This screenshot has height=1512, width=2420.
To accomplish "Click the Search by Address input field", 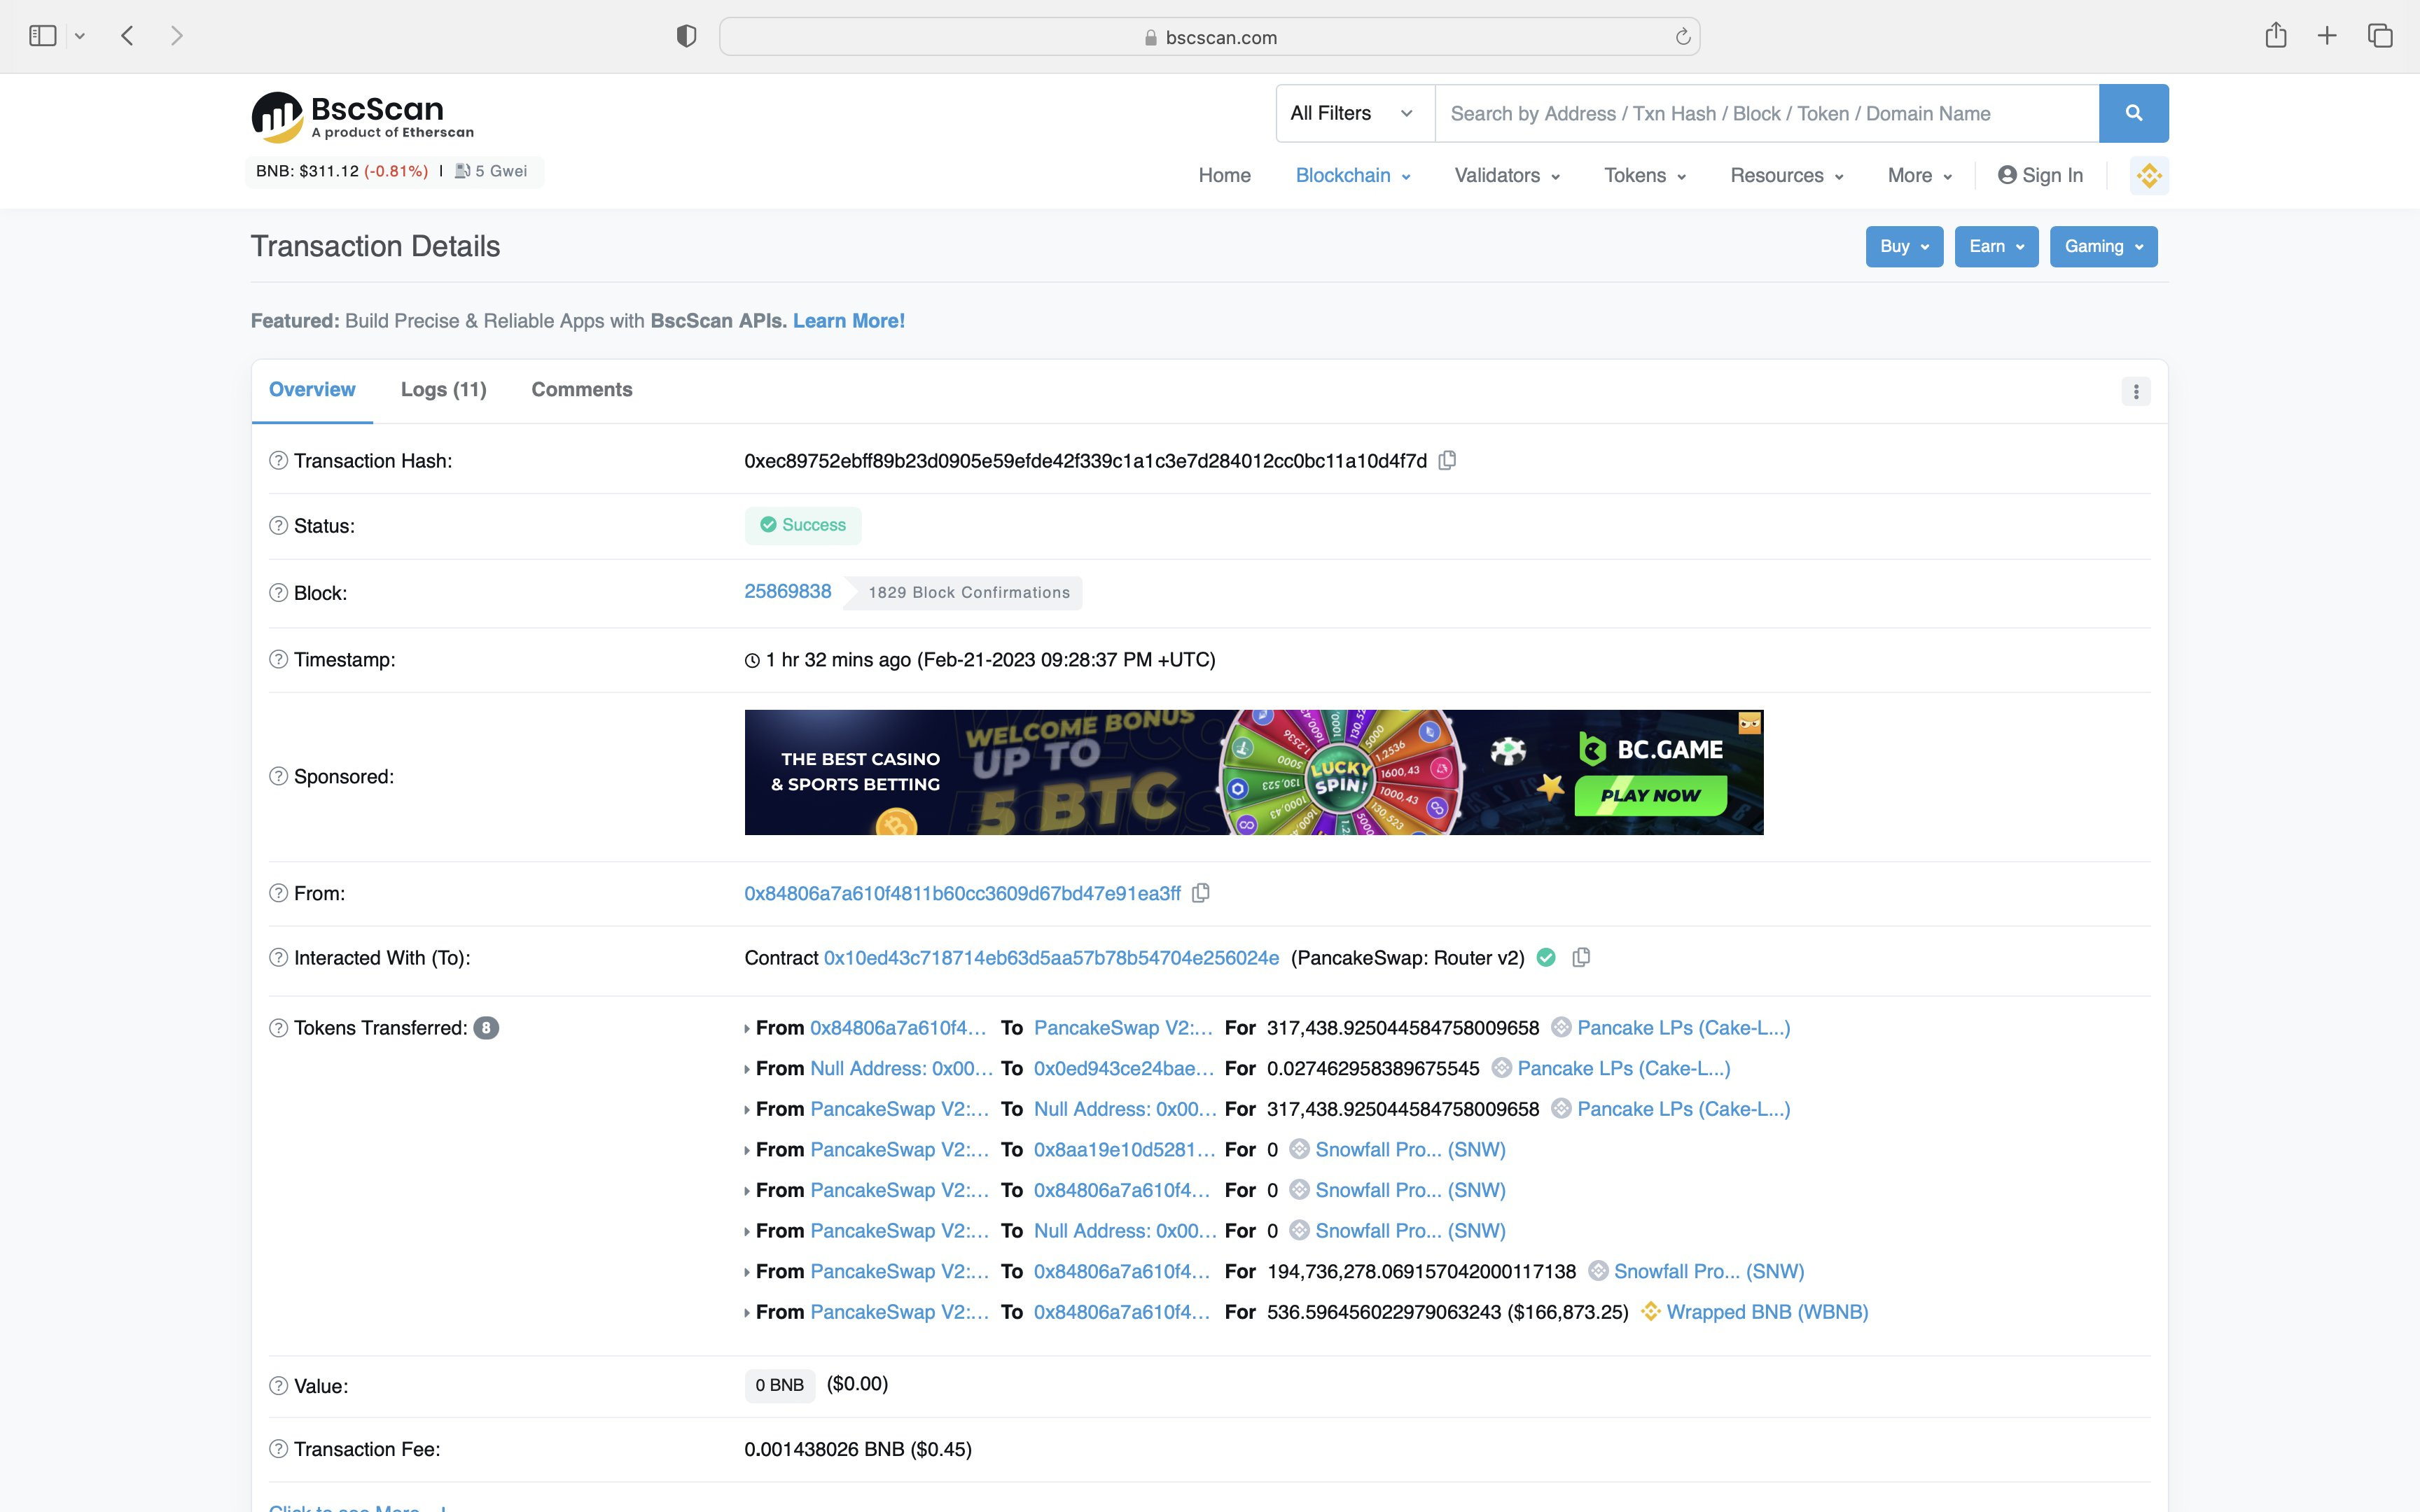I will click(1767, 113).
